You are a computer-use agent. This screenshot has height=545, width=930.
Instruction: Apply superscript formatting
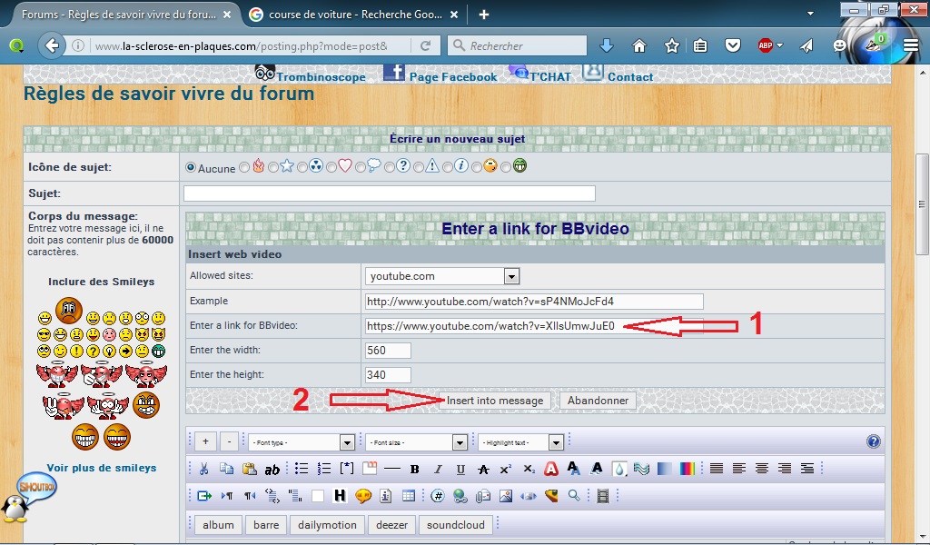(x=506, y=469)
